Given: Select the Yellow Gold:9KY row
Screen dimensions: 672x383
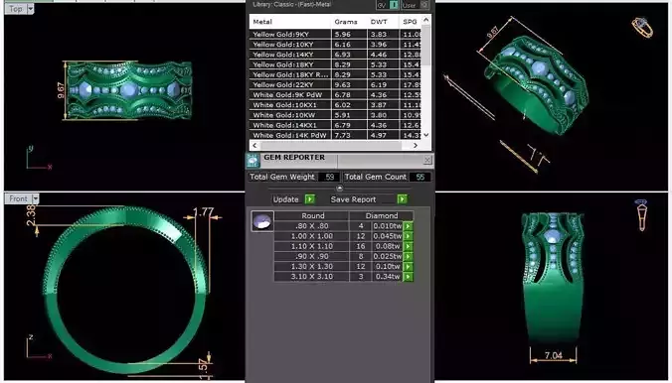Looking at the screenshot, I should [x=336, y=35].
